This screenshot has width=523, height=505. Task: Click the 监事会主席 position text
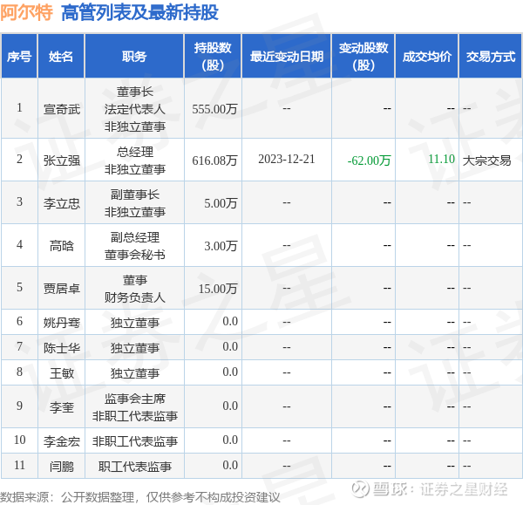(135, 399)
